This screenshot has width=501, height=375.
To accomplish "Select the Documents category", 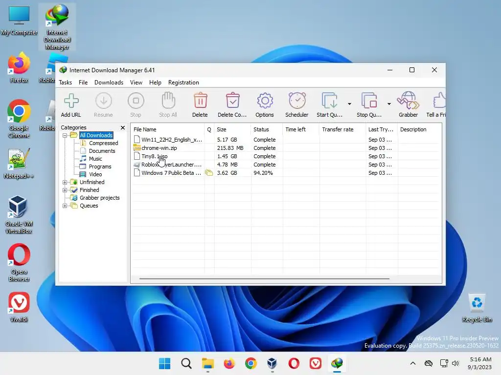I will click(102, 151).
